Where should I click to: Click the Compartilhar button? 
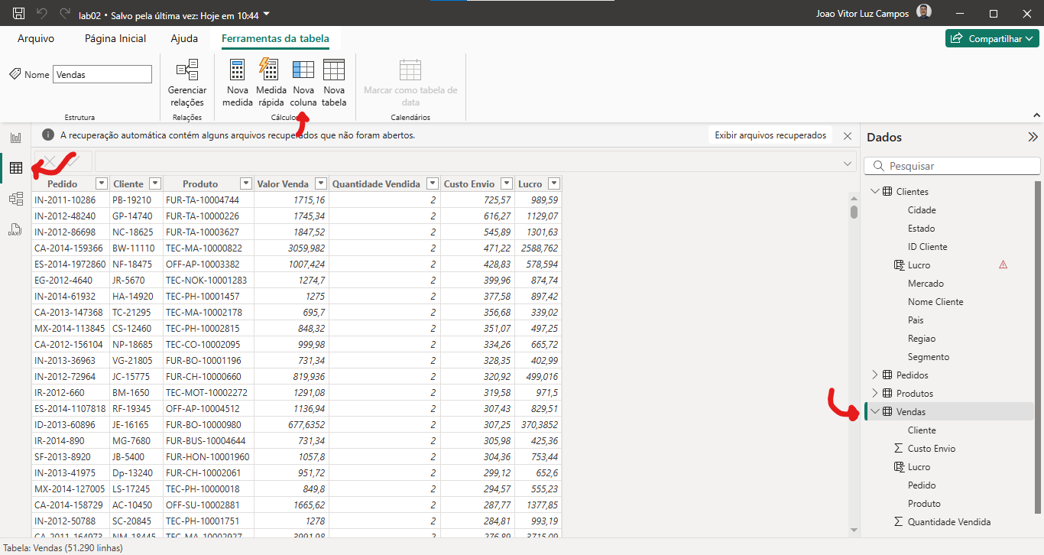[x=992, y=38]
